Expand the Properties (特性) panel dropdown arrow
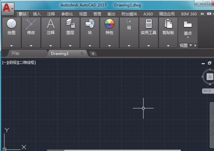Screen dimensions: 214x151 coord(109,46)
